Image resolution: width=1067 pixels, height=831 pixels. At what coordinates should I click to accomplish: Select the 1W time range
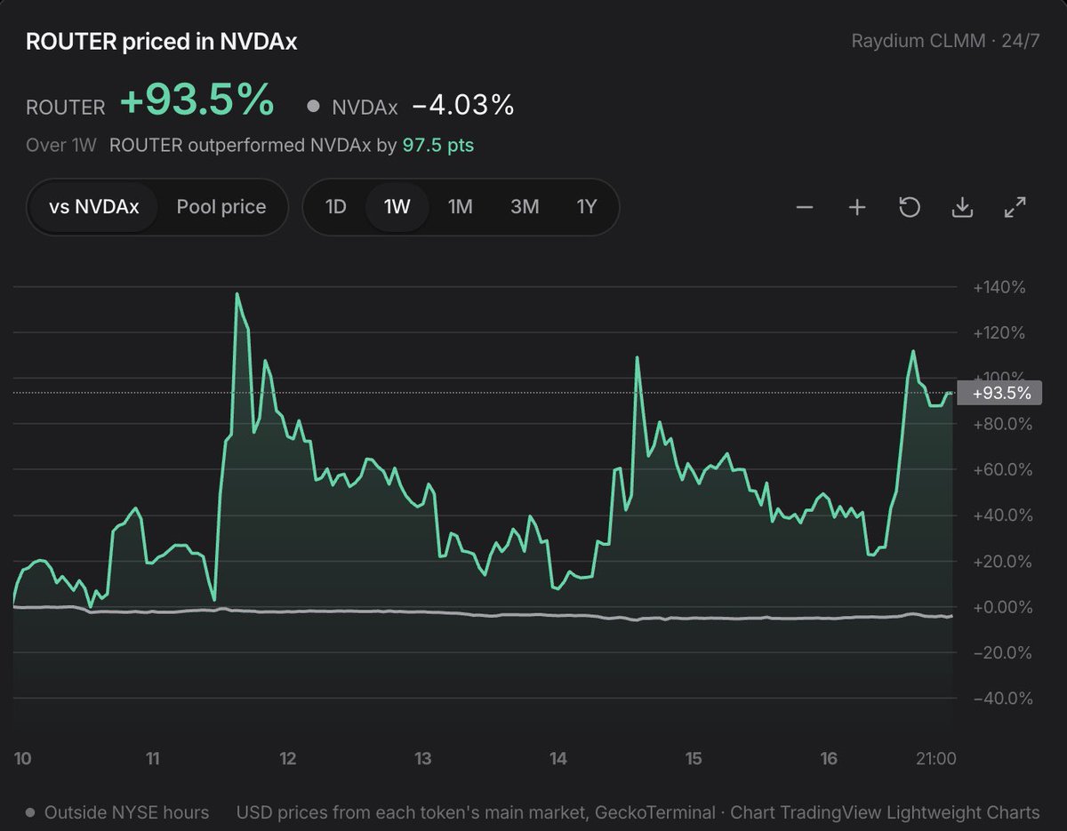[x=397, y=207]
